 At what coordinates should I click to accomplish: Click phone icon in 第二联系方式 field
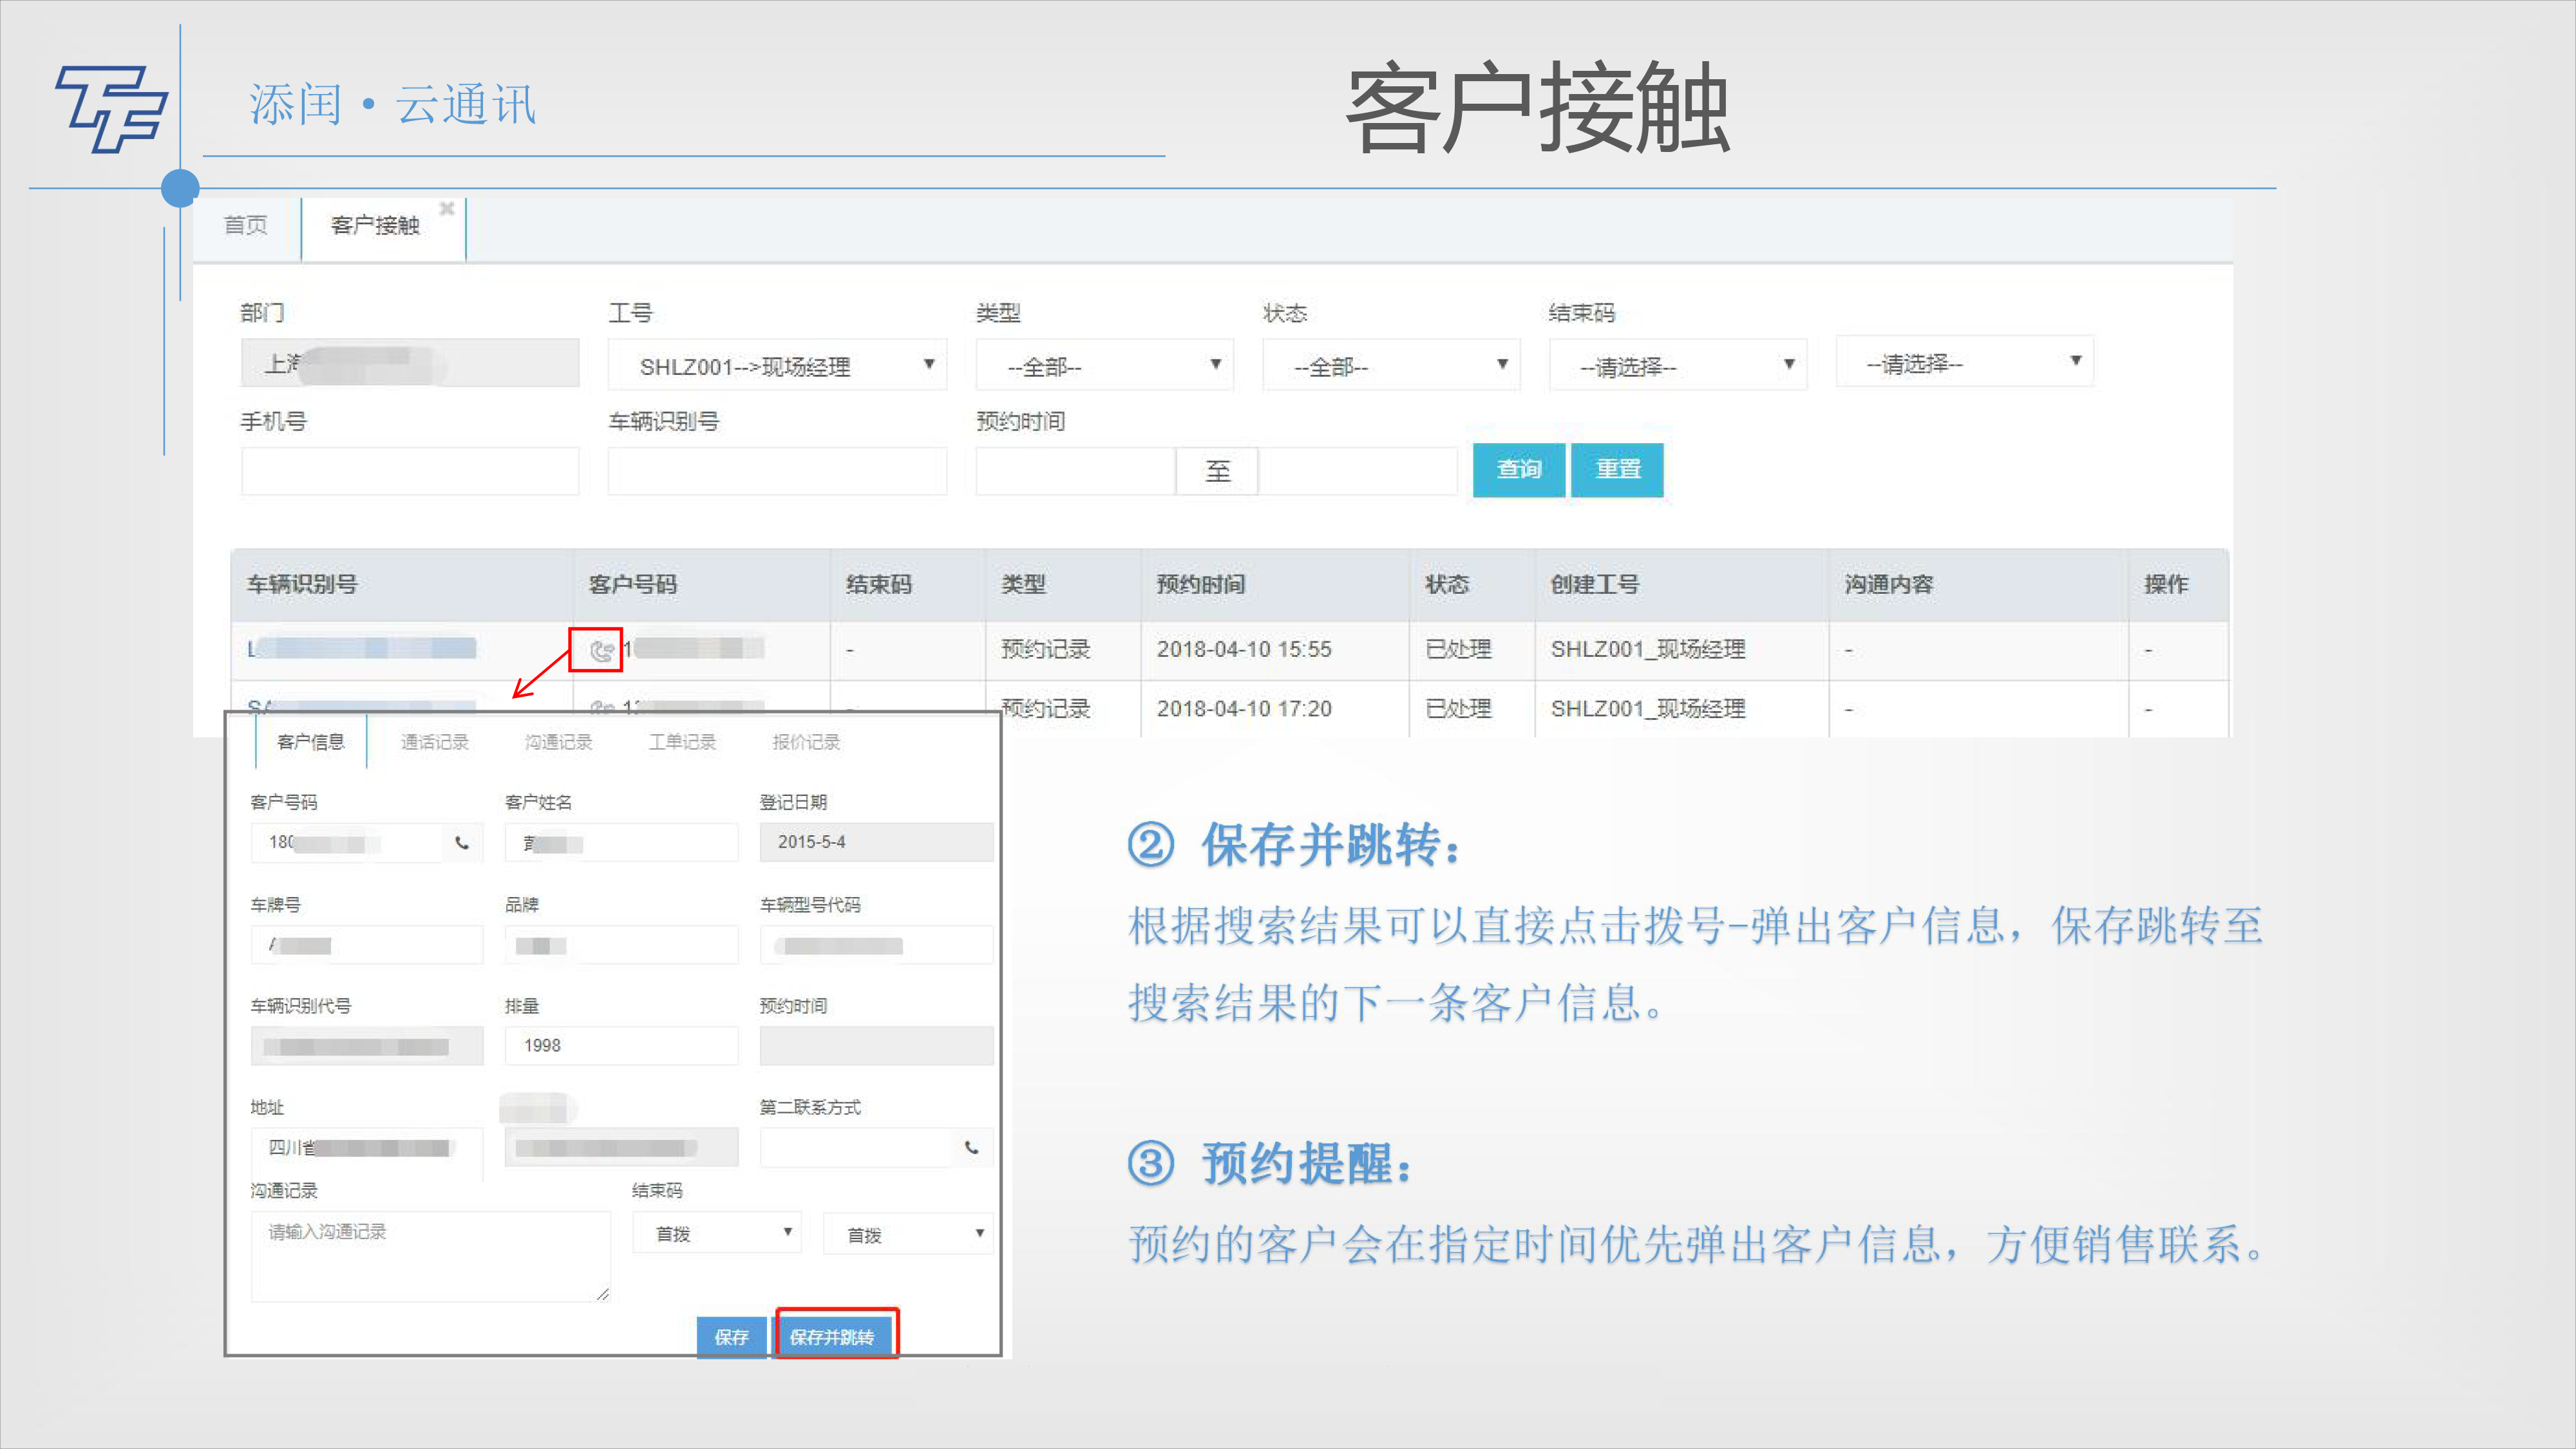pyautogui.click(x=971, y=1147)
